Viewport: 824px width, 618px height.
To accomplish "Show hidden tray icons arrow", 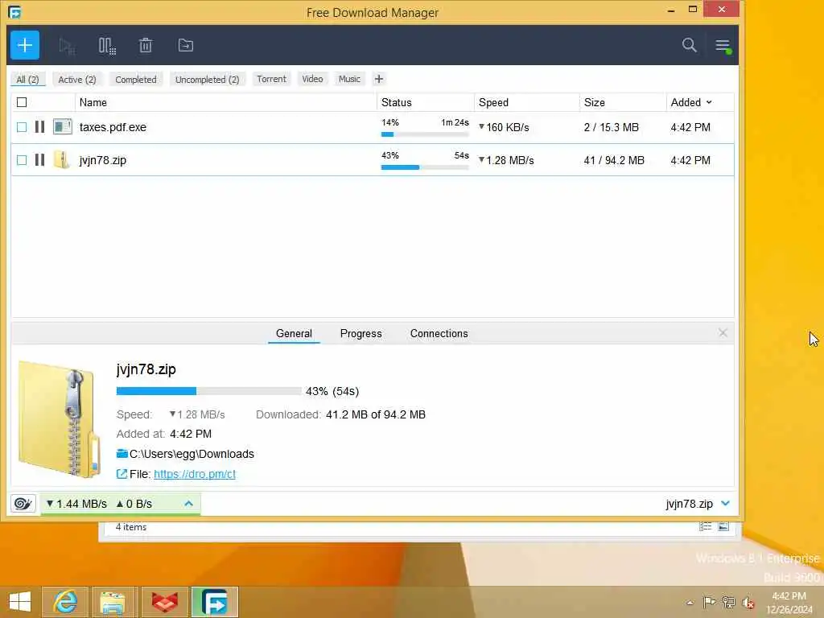I will [690, 603].
